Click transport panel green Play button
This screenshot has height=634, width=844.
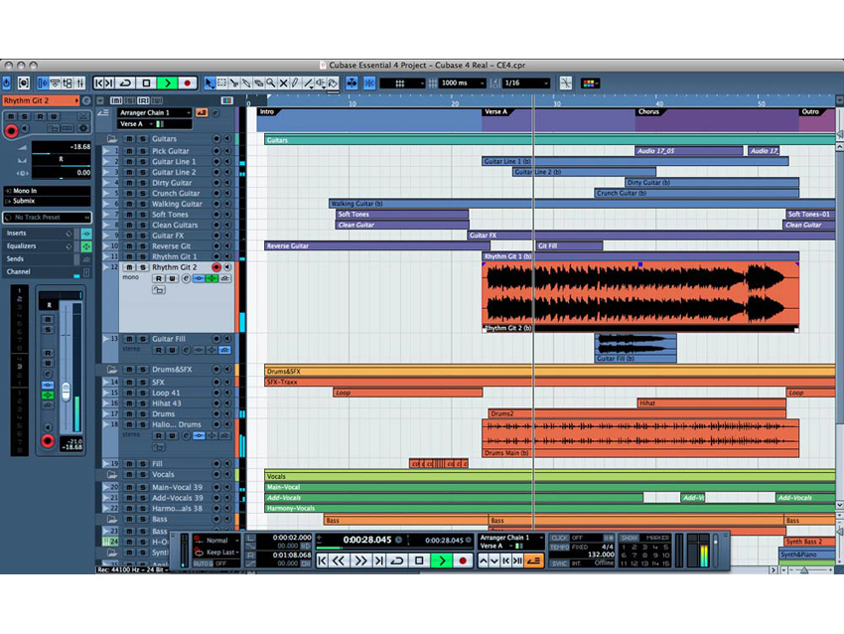tap(442, 560)
